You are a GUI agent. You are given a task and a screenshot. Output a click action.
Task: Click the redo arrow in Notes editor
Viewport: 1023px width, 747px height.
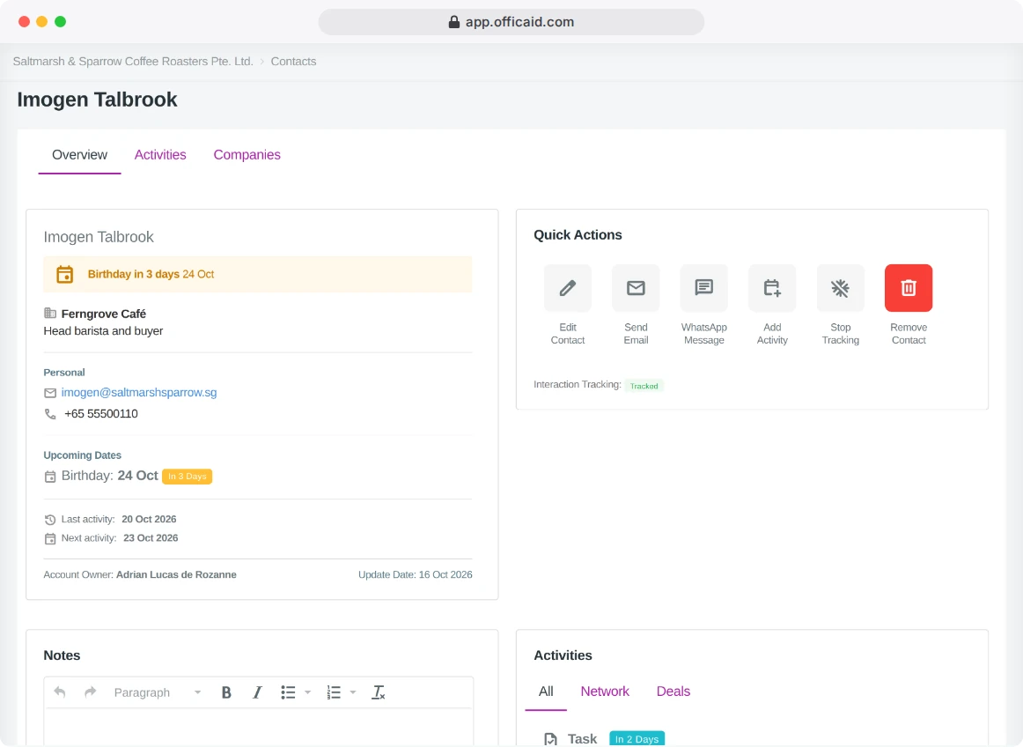click(x=91, y=692)
